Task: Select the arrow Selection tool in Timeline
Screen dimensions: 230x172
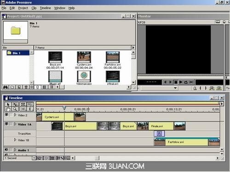Action: coord(8,105)
